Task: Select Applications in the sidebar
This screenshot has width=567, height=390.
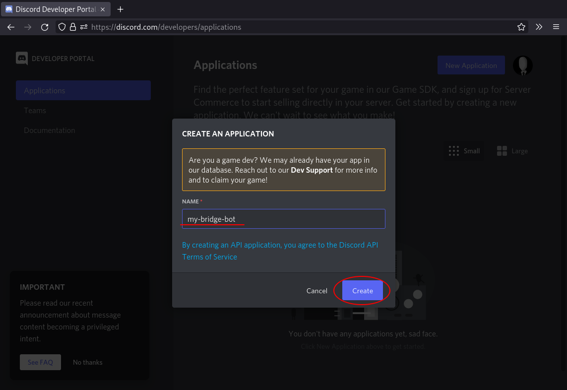Action: pos(83,90)
